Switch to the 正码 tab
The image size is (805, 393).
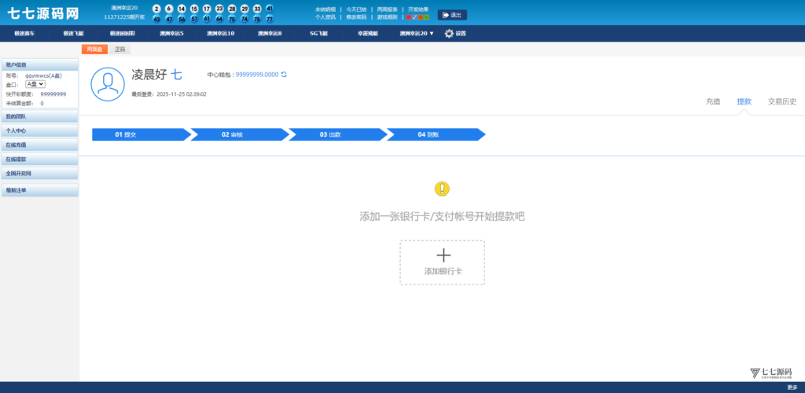pyautogui.click(x=120, y=50)
